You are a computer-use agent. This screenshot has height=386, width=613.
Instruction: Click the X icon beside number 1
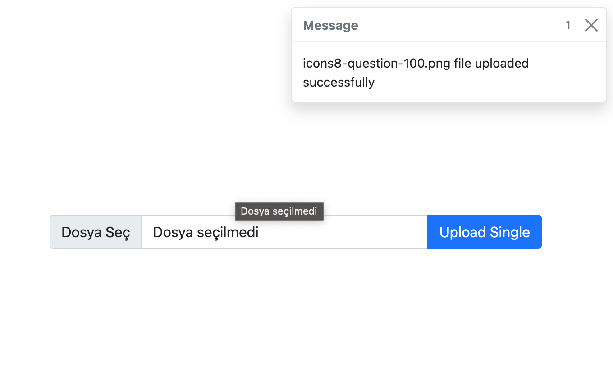click(591, 25)
